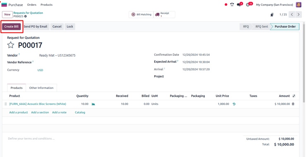Click the Purchase app title

pyautogui.click(x=16, y=5)
